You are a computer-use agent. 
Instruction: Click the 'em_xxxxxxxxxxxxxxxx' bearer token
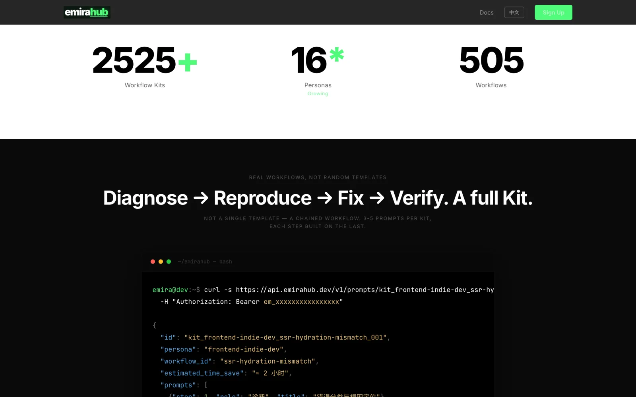point(301,302)
